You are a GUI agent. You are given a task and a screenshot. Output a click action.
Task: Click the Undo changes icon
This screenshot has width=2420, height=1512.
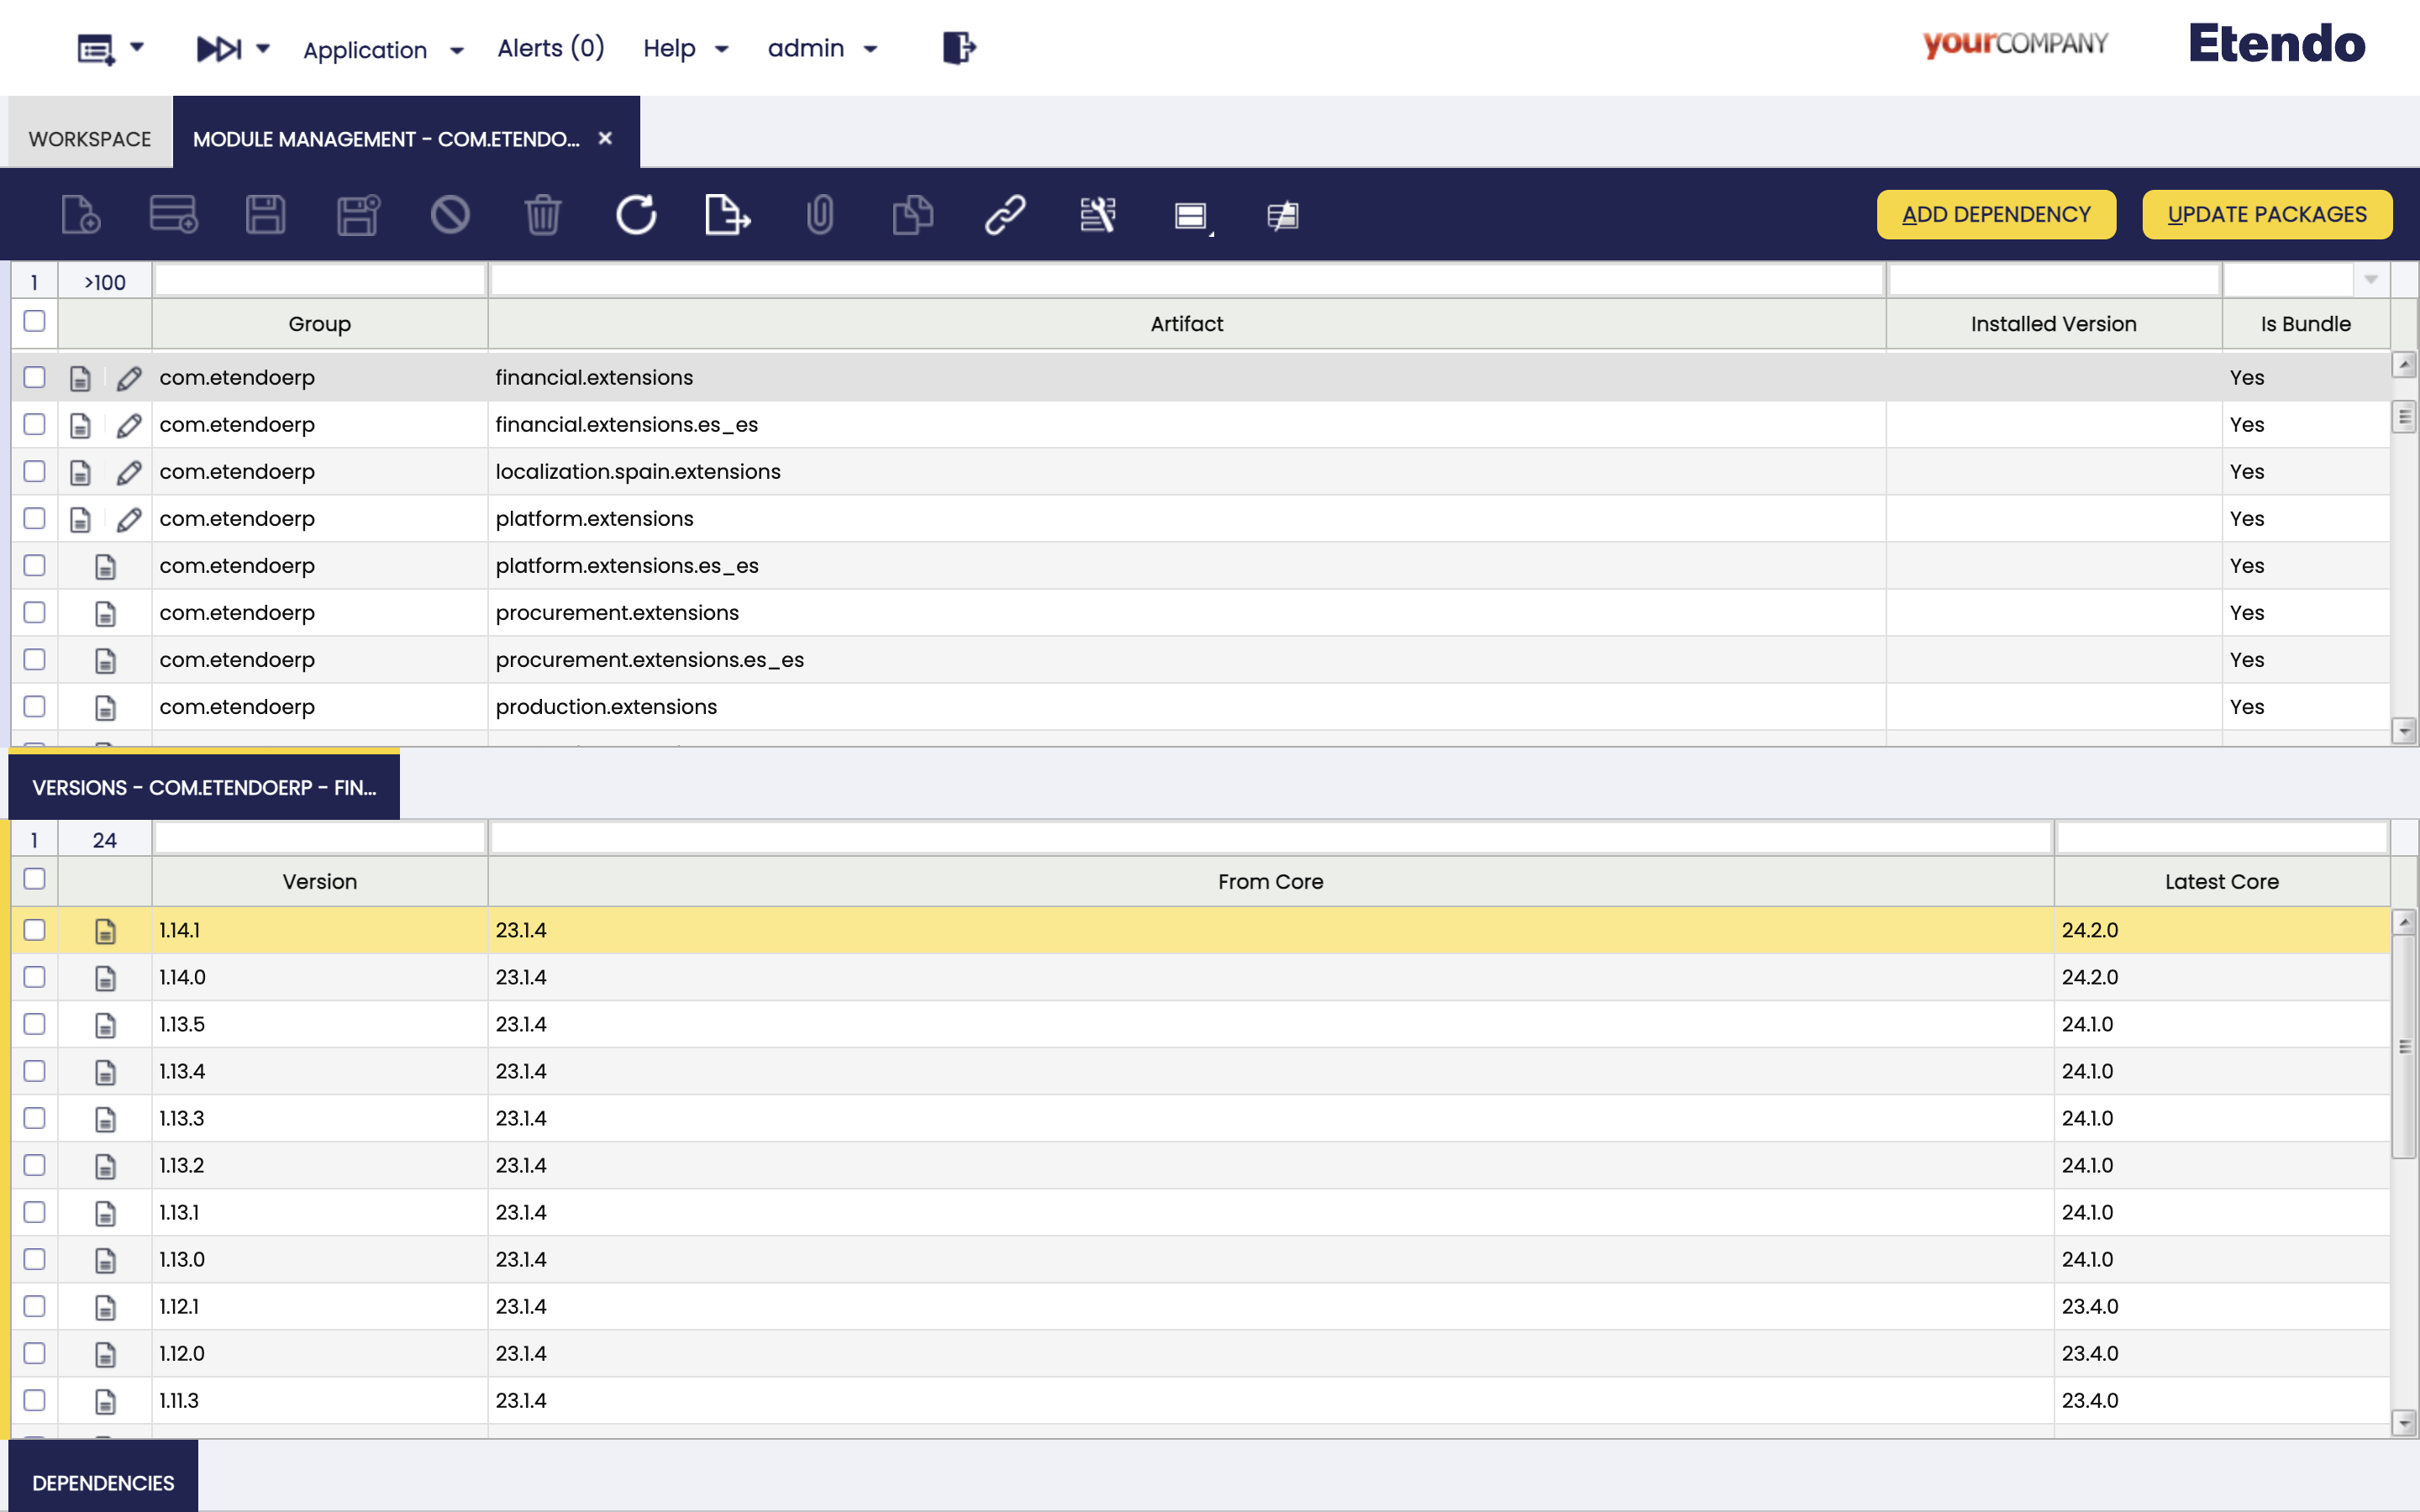coord(450,215)
